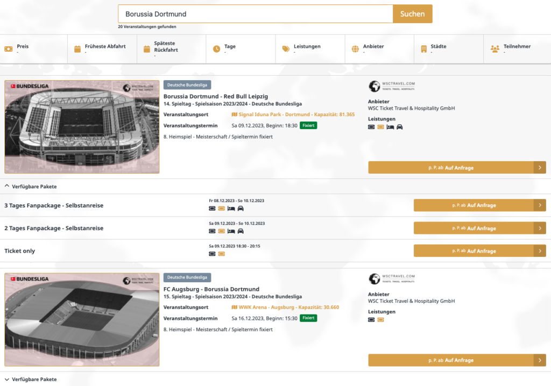Screen dimensions: 551x386
Task: Click the Deutsche Bundesliga tag on the Dortmund–Leipzig card
Action: 187,85
